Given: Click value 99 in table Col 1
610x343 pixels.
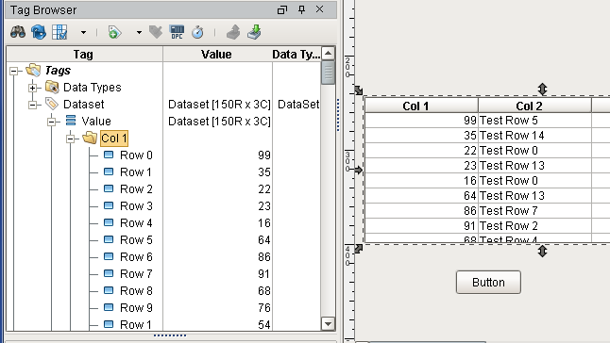Looking at the screenshot, I should [x=421, y=121].
